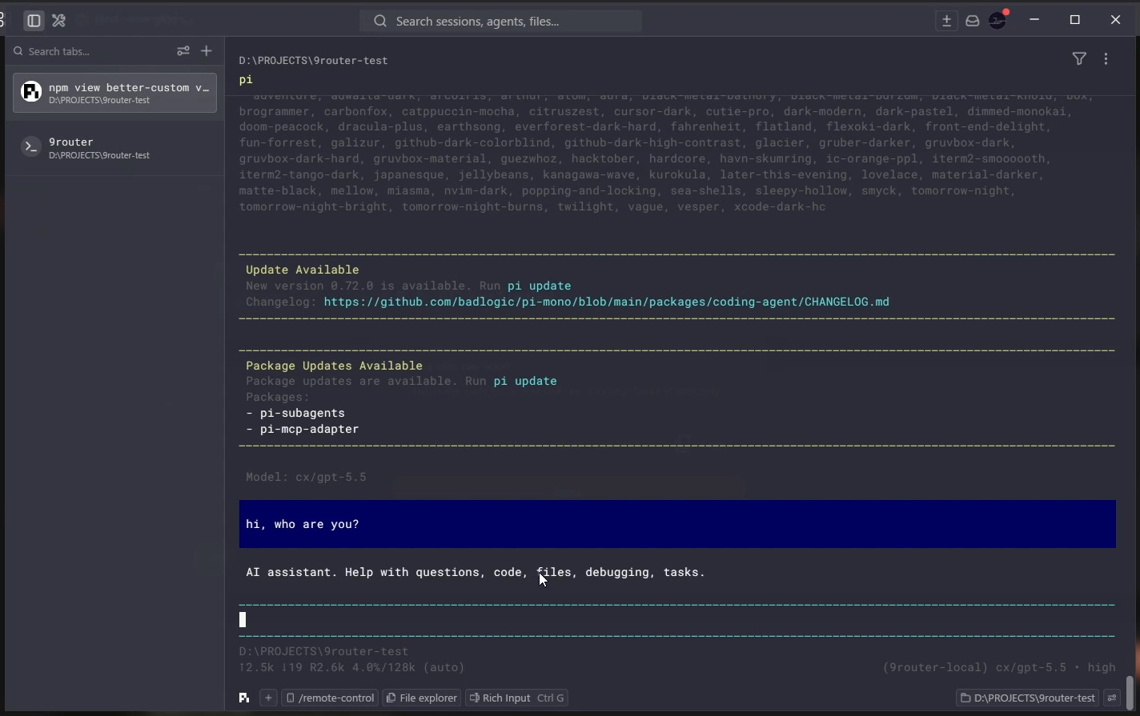Click '(9router-local) cx/gpt-5.5 • high' status
Image resolution: width=1140 pixels, height=716 pixels.
999,667
